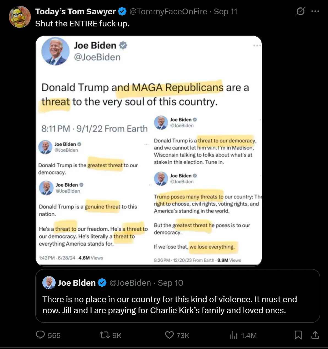This screenshot has height=349, width=328.
Task: Click verified badge next to quoted Joe Biden
Action: tap(102, 283)
